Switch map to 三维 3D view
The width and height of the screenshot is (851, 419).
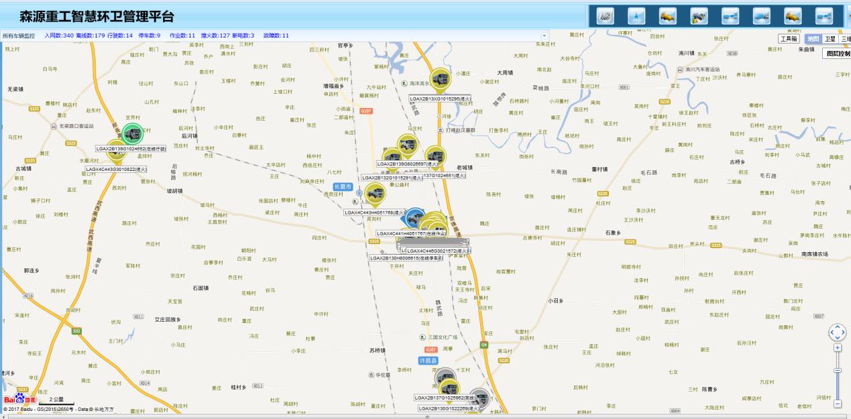(845, 39)
